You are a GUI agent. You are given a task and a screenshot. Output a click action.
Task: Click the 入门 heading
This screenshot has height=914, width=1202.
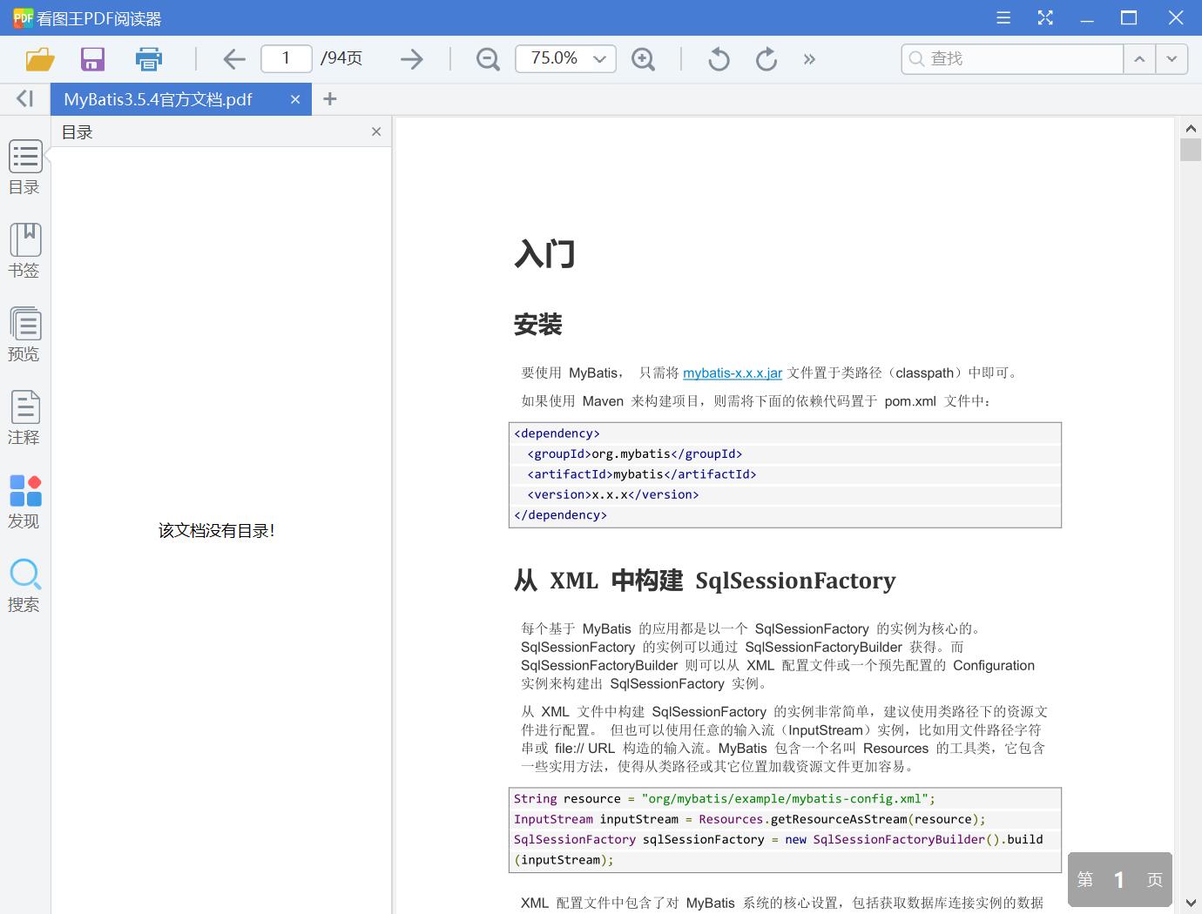pos(544,254)
